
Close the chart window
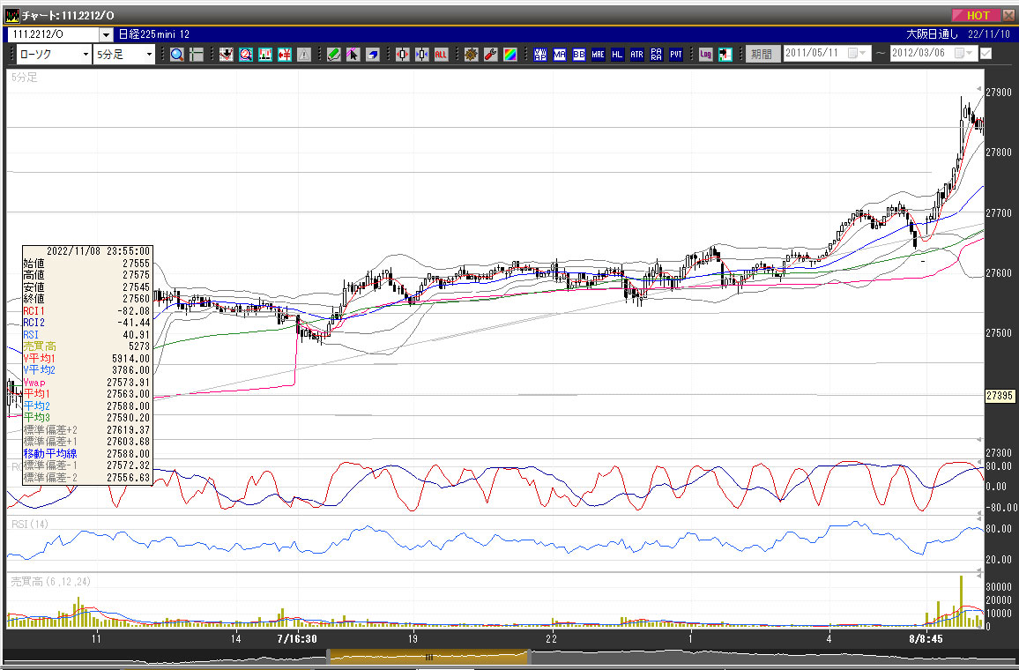pos(1008,15)
